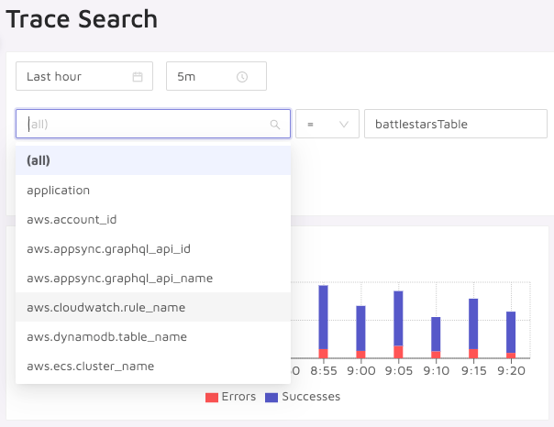Image resolution: width=554 pixels, height=427 pixels.
Task: Pick aws.appsync.graphql_api_id option
Action: 108,248
